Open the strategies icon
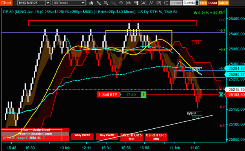This screenshot has width=245, height=151. tap(158, 3)
